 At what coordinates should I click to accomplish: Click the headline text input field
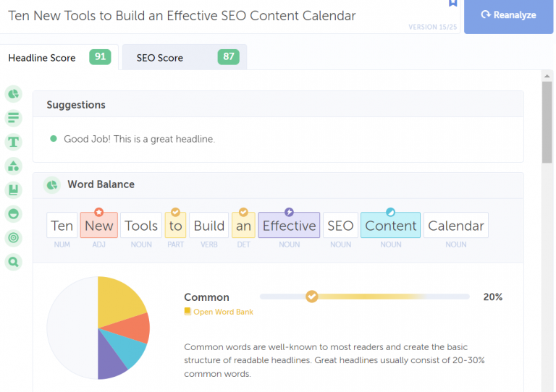click(203, 15)
